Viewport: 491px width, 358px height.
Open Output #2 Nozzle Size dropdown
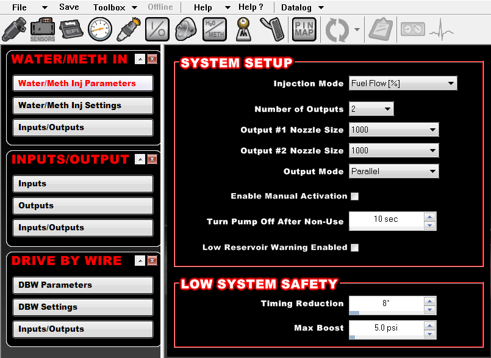point(394,150)
